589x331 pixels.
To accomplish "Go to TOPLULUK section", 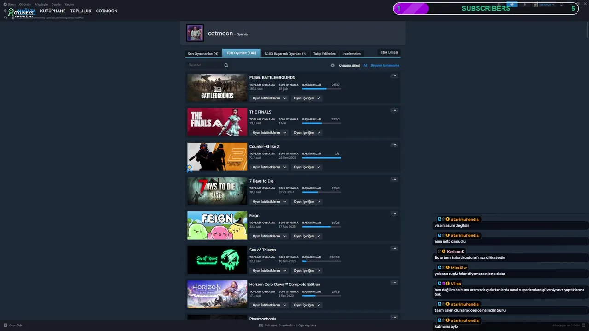I will 81,11.
